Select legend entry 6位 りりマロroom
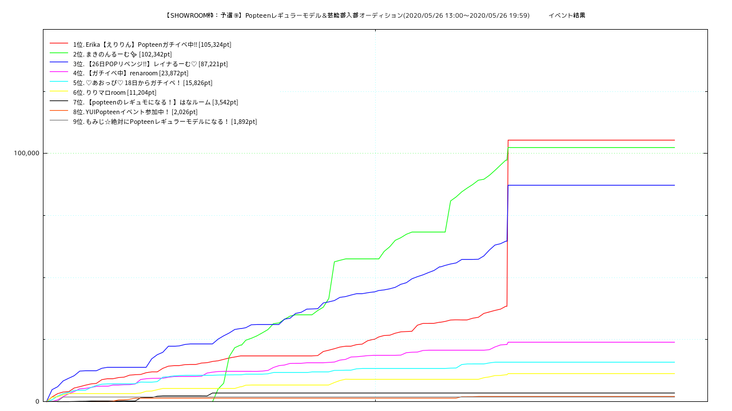 (114, 92)
